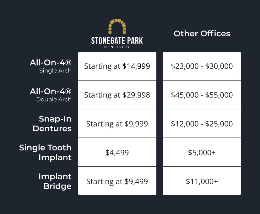Viewport: 260px width, 214px height.
Task: Click the Stonegate Park golden arch logo icon
Action: coord(117,26)
